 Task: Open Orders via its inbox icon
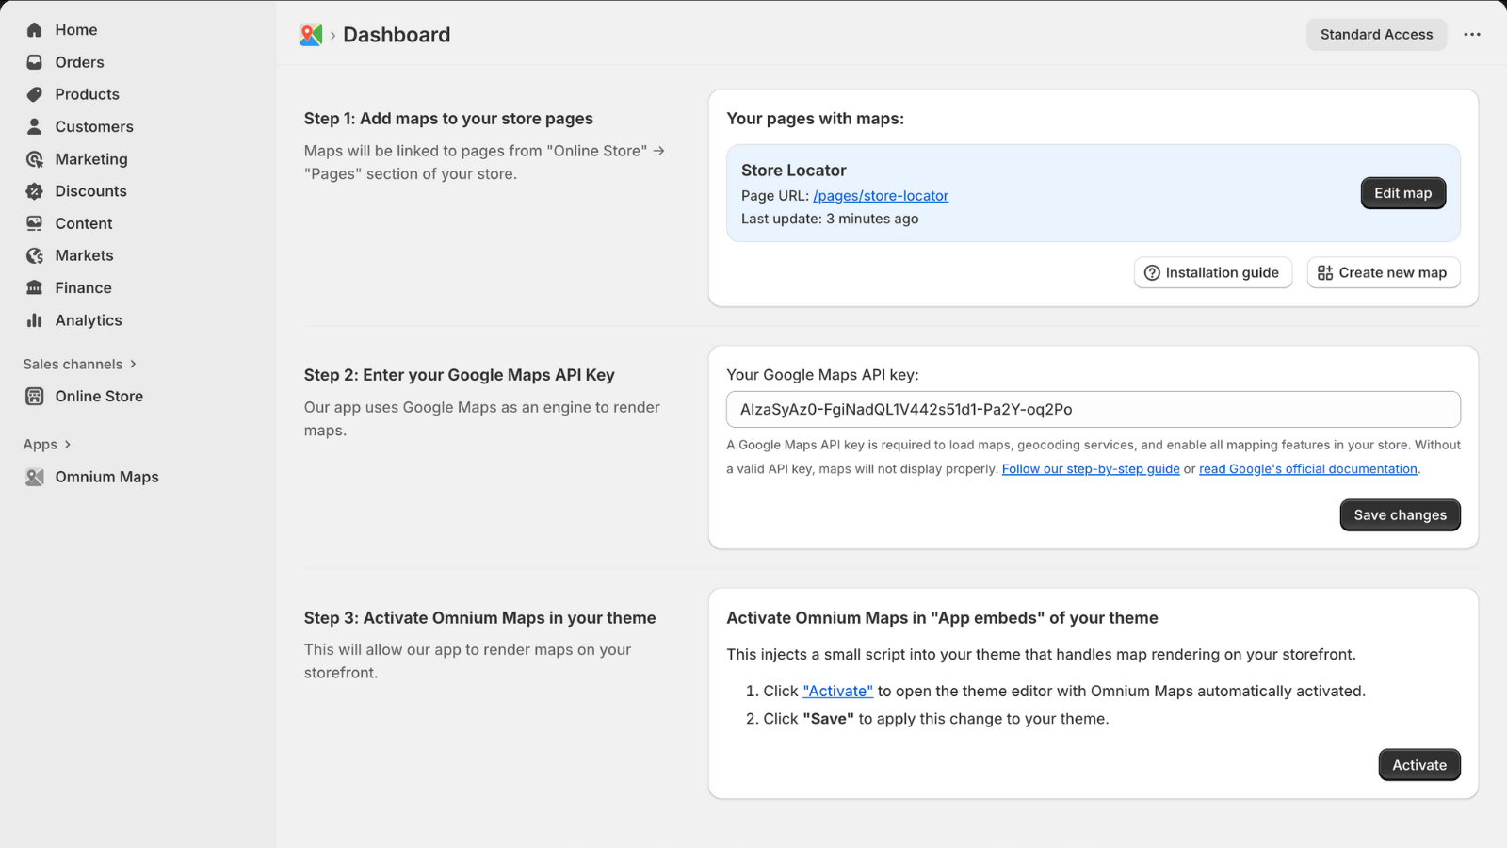[35, 62]
